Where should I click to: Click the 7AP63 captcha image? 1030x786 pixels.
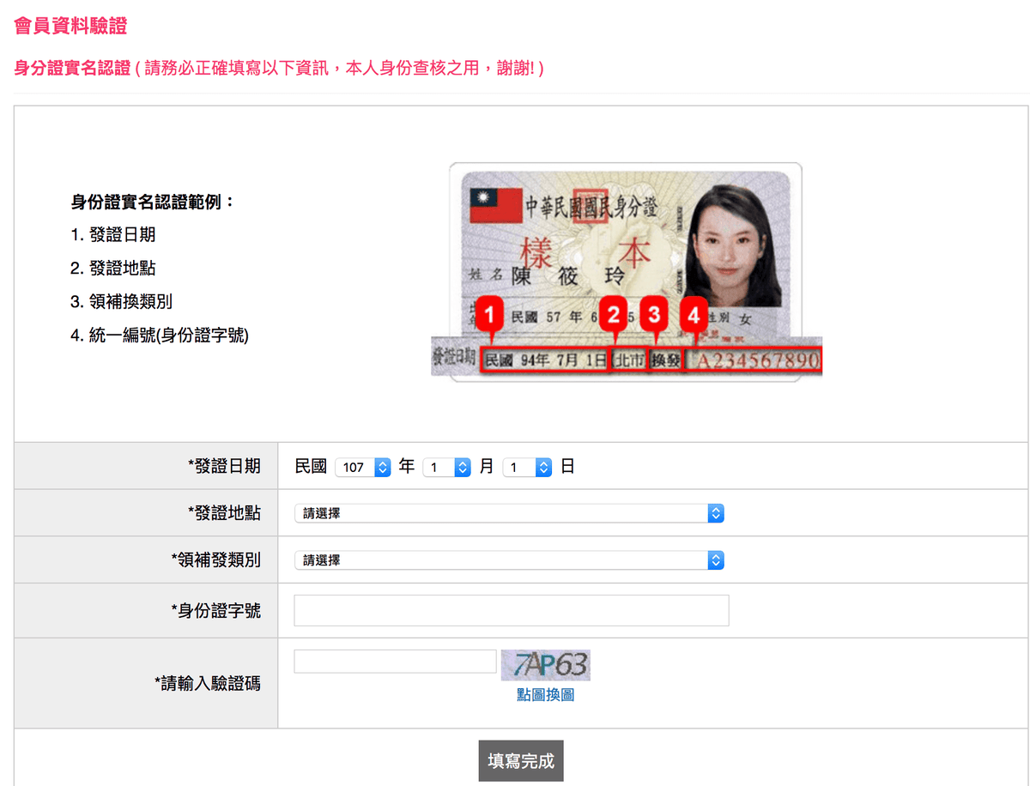546,665
